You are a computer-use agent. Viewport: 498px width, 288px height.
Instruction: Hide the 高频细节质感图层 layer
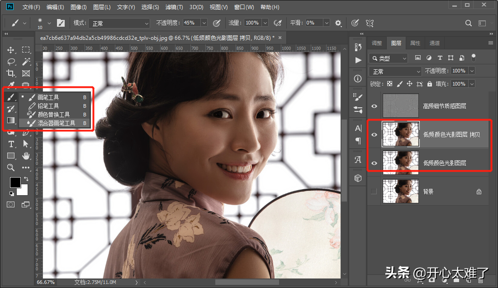pyautogui.click(x=374, y=106)
